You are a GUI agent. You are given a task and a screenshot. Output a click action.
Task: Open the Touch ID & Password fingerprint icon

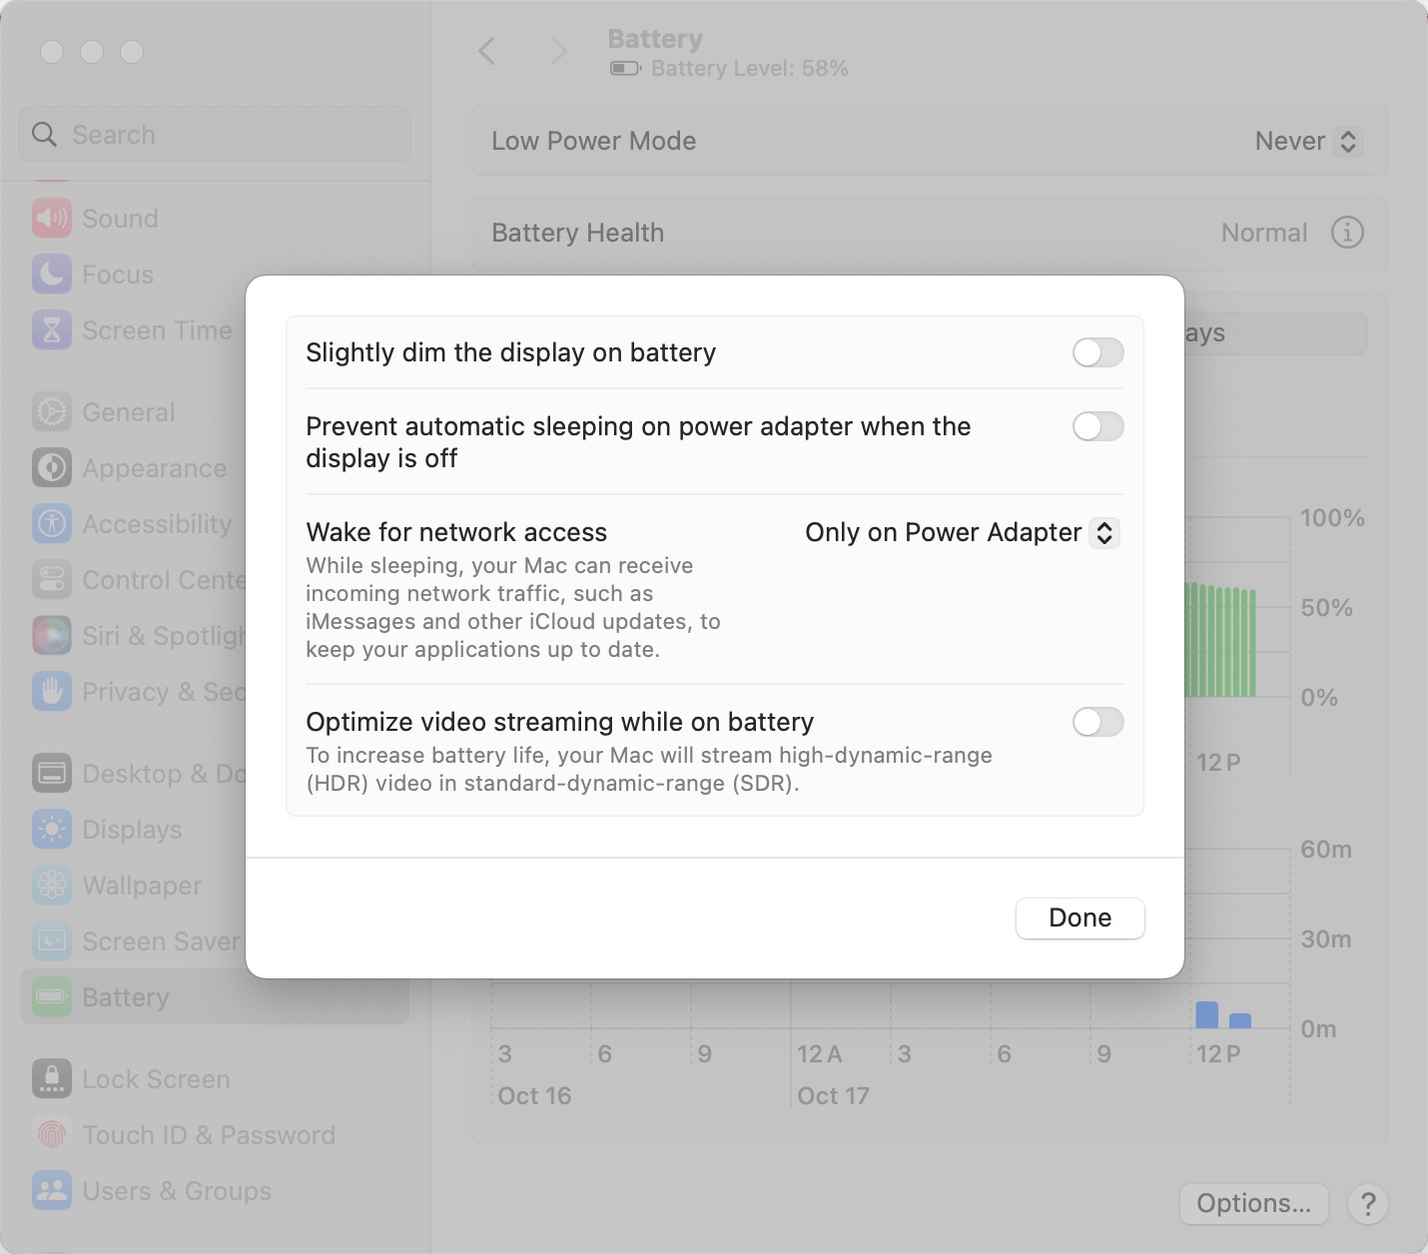tap(51, 1135)
